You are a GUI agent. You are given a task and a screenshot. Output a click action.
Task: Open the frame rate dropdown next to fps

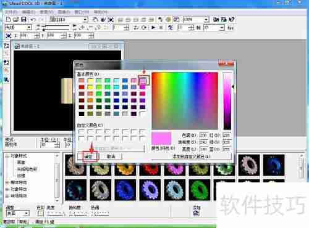click(x=222, y=27)
